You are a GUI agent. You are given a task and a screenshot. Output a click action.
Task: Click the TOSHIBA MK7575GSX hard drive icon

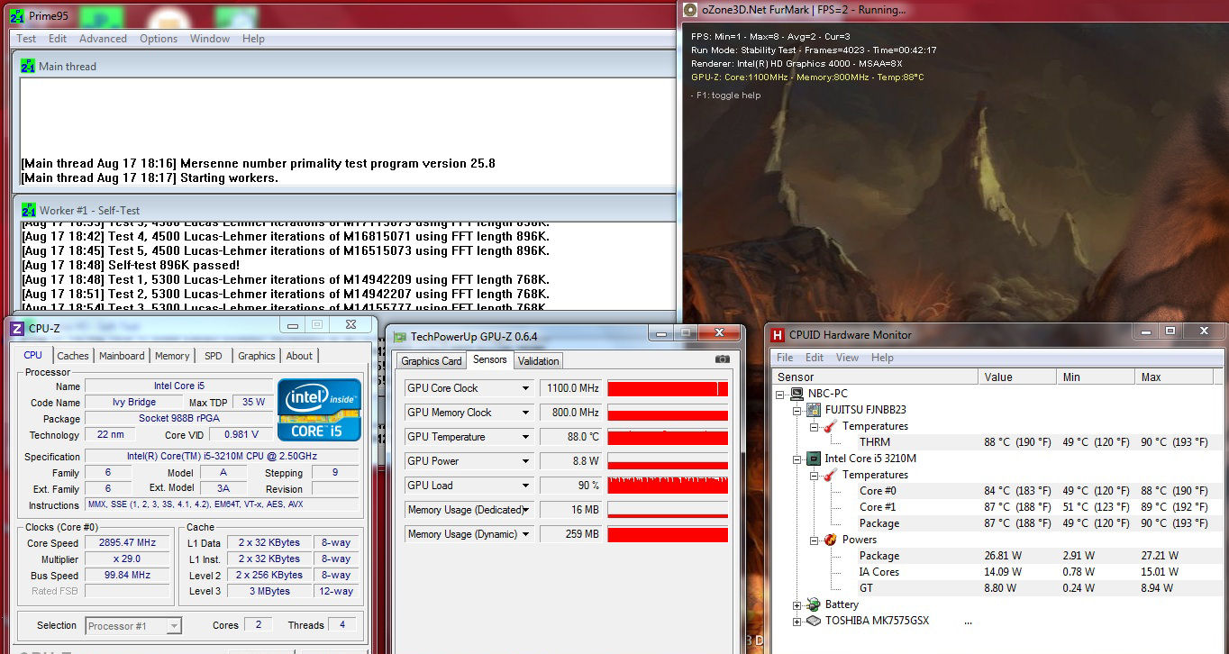[x=814, y=621]
